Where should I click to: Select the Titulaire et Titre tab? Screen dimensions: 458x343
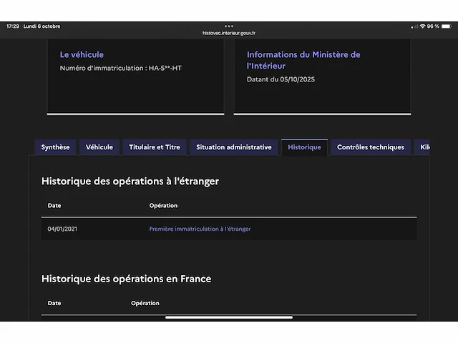coord(155,147)
